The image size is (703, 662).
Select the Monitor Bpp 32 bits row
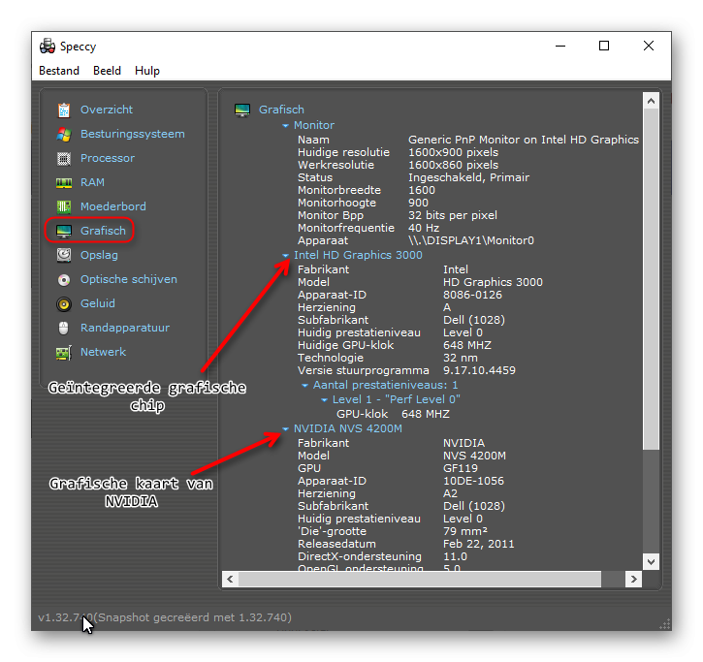coord(398,215)
